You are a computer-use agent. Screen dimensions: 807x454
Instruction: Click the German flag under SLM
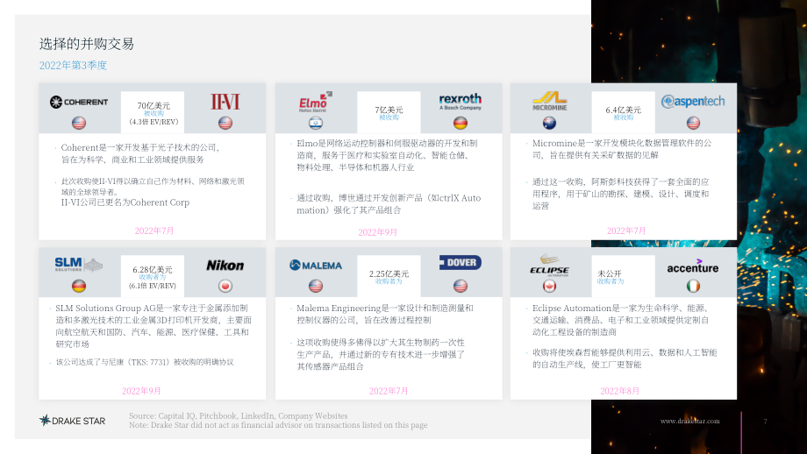coord(79,286)
